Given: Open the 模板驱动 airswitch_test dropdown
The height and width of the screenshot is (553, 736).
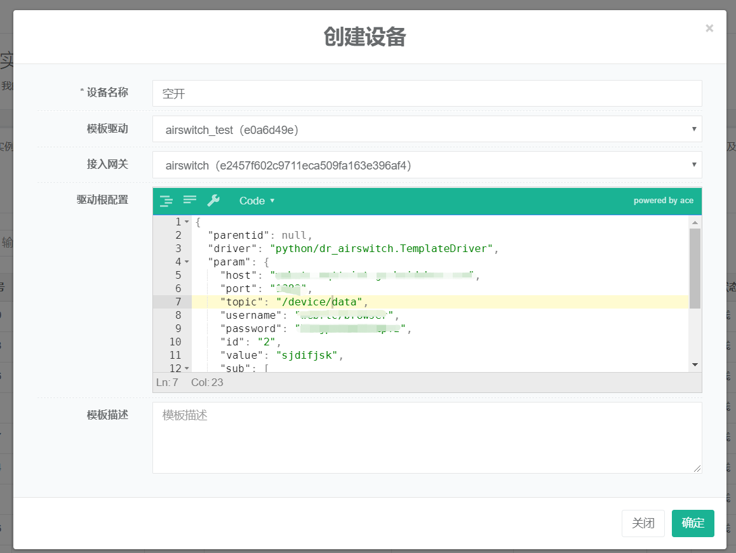Looking at the screenshot, I should click(x=427, y=130).
